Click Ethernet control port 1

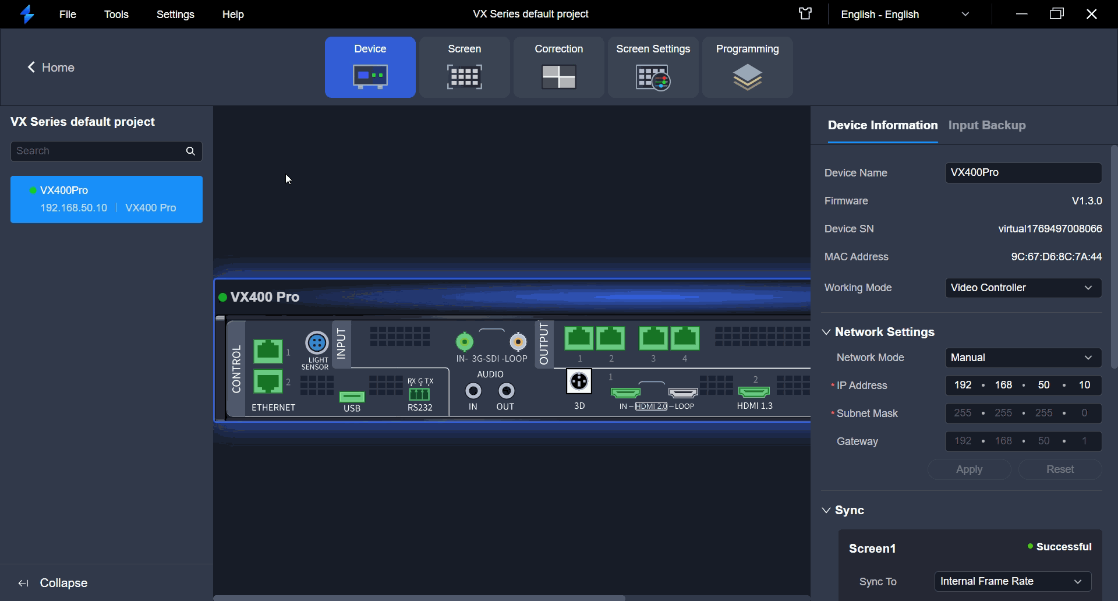tap(268, 351)
